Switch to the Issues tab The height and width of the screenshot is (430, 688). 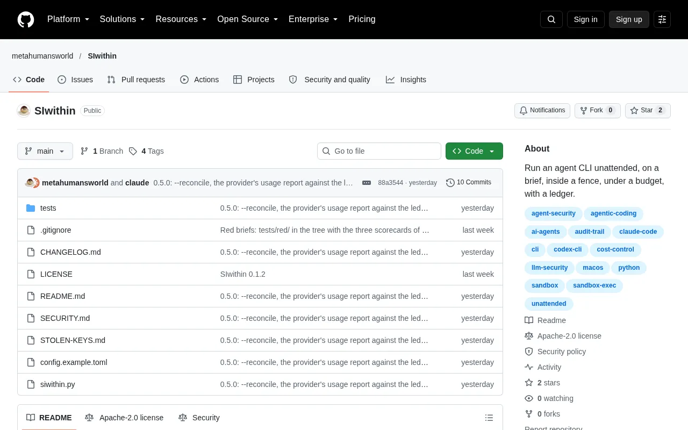[x=75, y=80]
